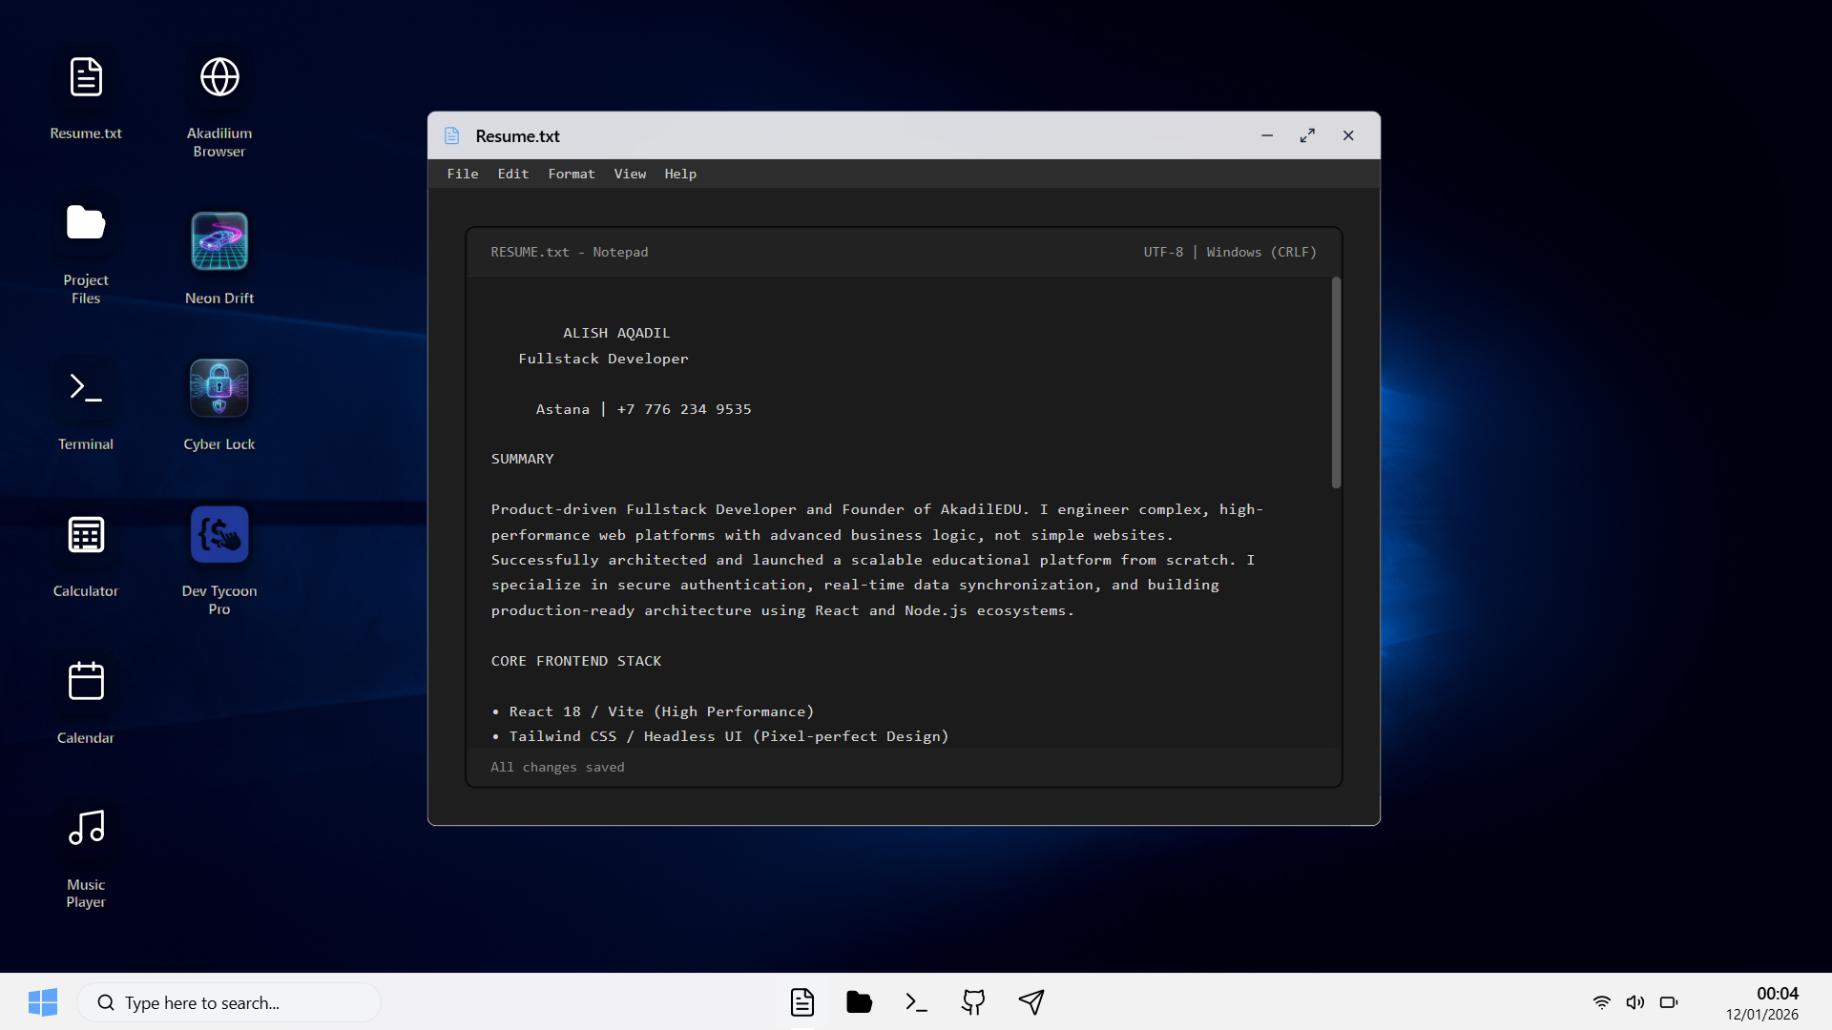Click the 'Tailwind CSS / Headless UI' bullet line
The image size is (1832, 1030).
click(x=720, y=736)
